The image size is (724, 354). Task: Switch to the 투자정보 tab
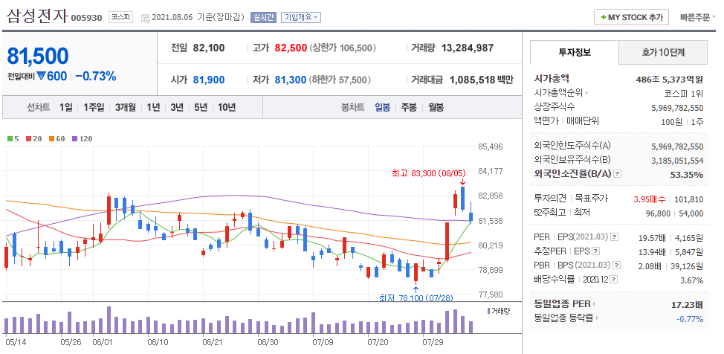pos(575,52)
